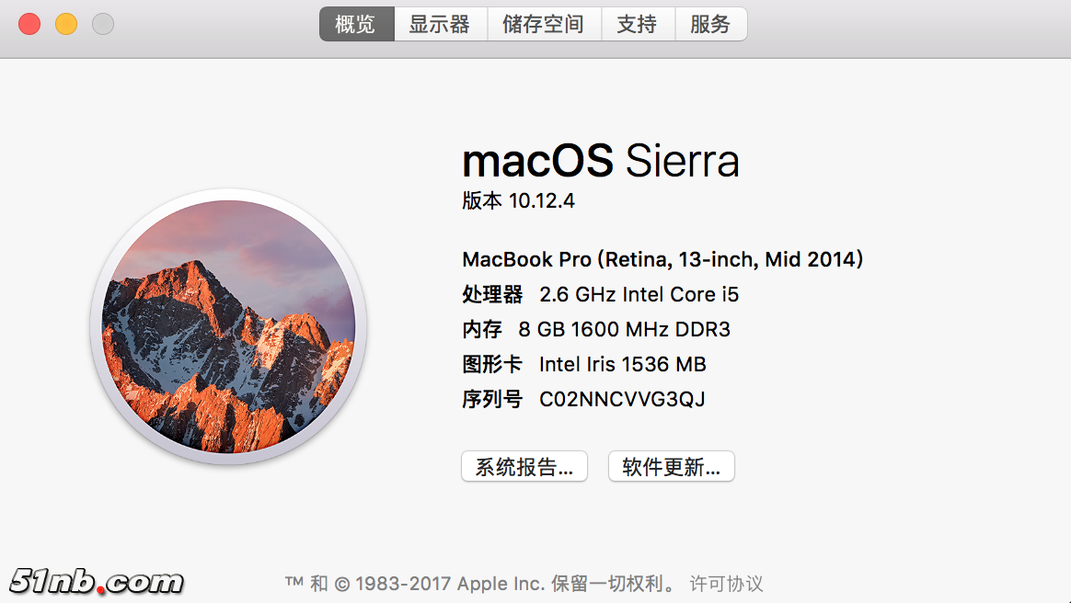
Task: Click the 2.6 GHz Intel Core i5 text
Action: coord(639,295)
